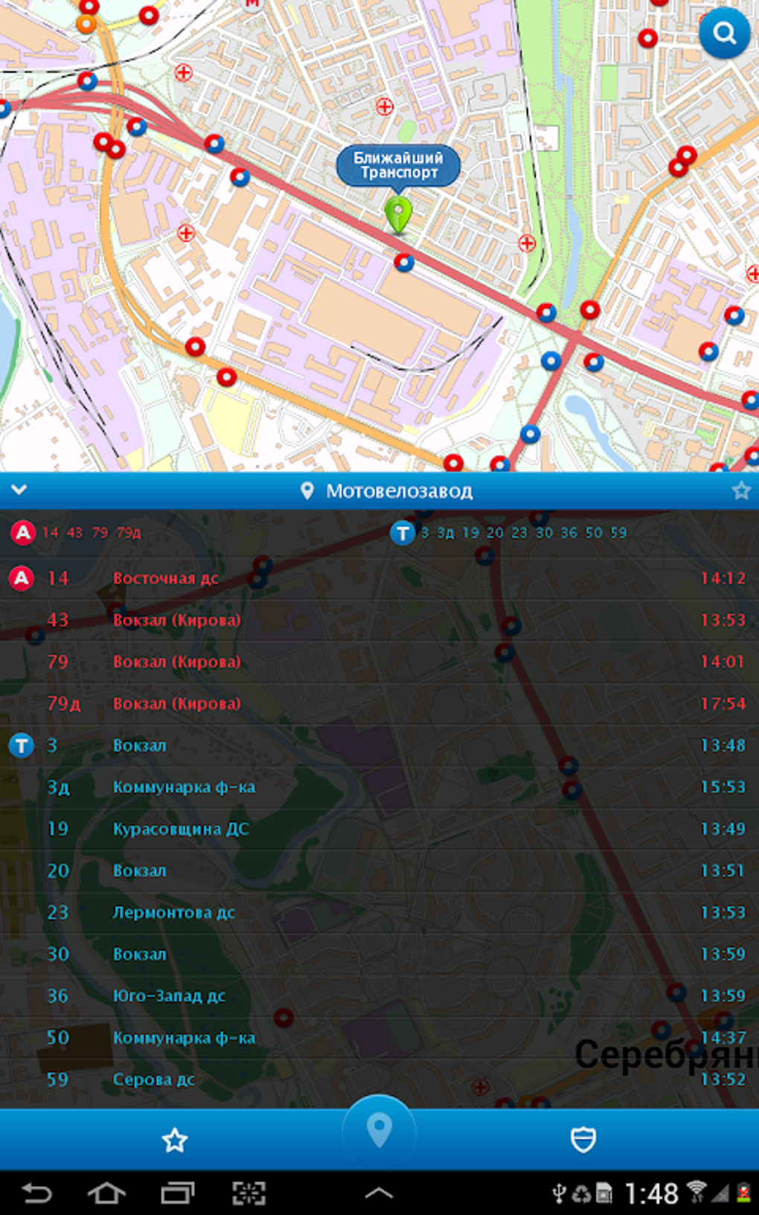Open bus 79 route row
The width and height of the screenshot is (759, 1215).
(x=379, y=662)
